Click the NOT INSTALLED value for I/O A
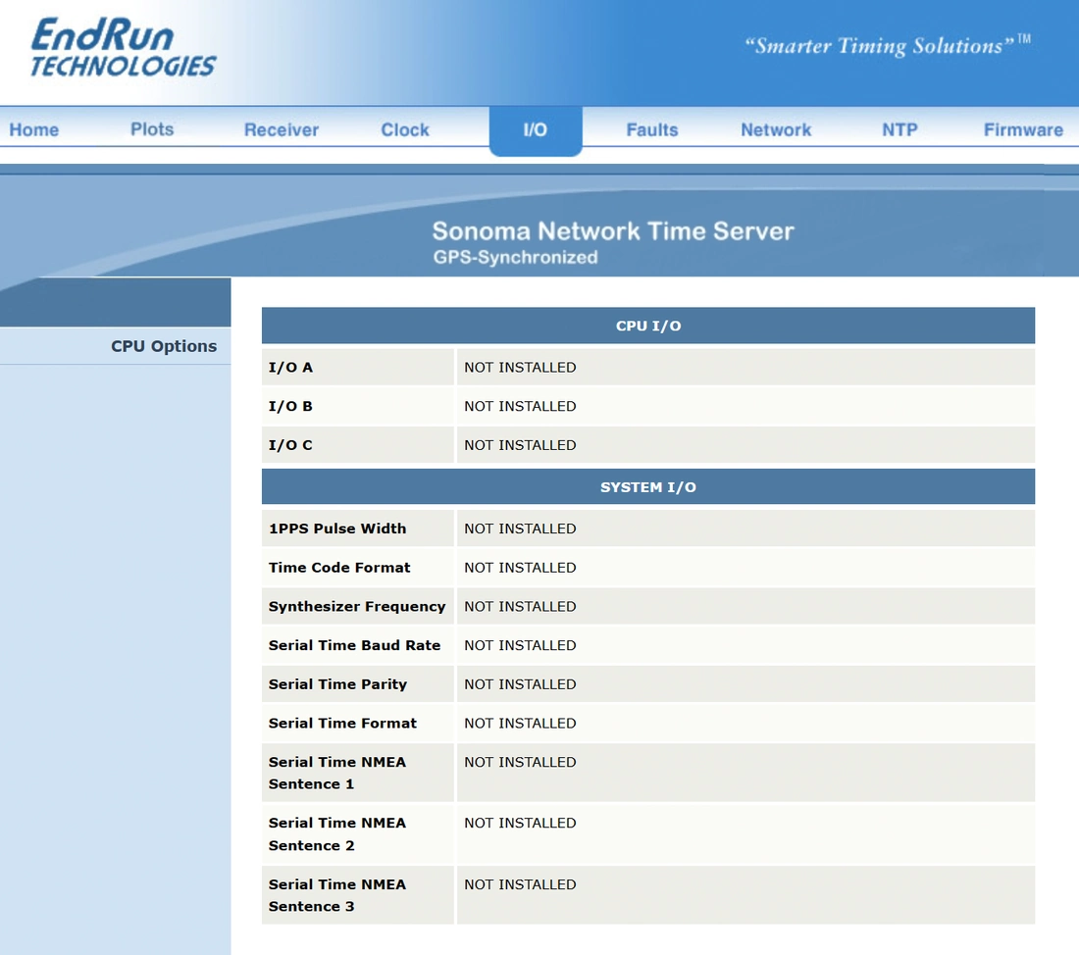This screenshot has height=955, width=1079. pyautogui.click(x=520, y=368)
